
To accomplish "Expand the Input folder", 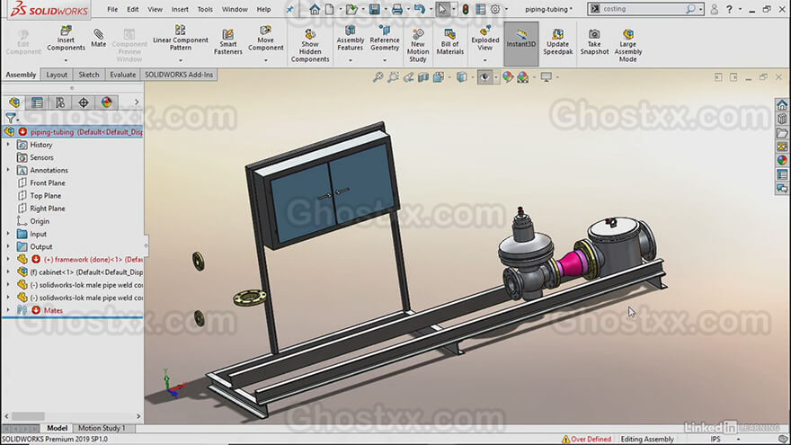I will (8, 234).
